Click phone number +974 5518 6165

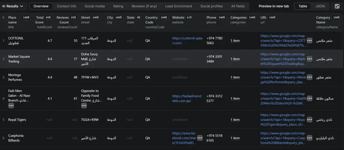214,138
